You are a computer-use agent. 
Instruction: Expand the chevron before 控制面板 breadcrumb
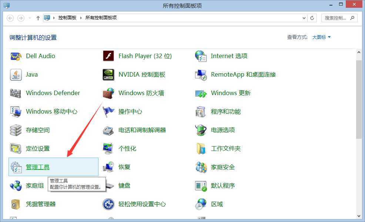(54, 18)
